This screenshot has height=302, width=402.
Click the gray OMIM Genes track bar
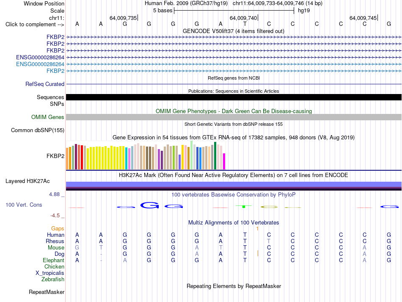click(234, 117)
